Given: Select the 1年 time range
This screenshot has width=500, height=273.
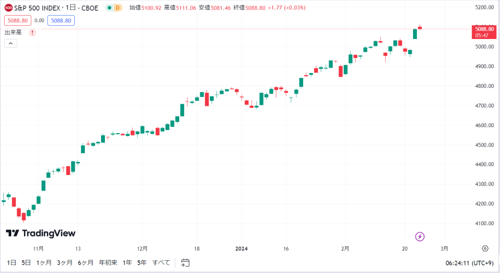Looking at the screenshot, I should point(127,262).
